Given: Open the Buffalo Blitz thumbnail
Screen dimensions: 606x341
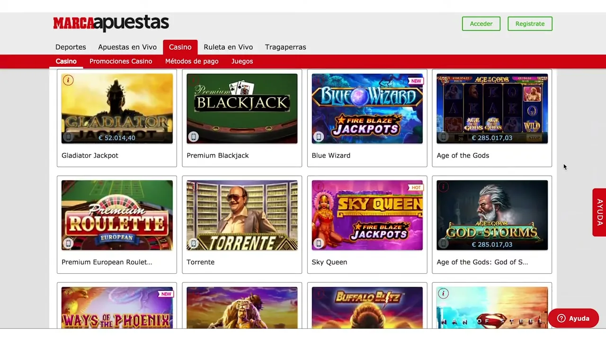Looking at the screenshot, I should tap(367, 307).
